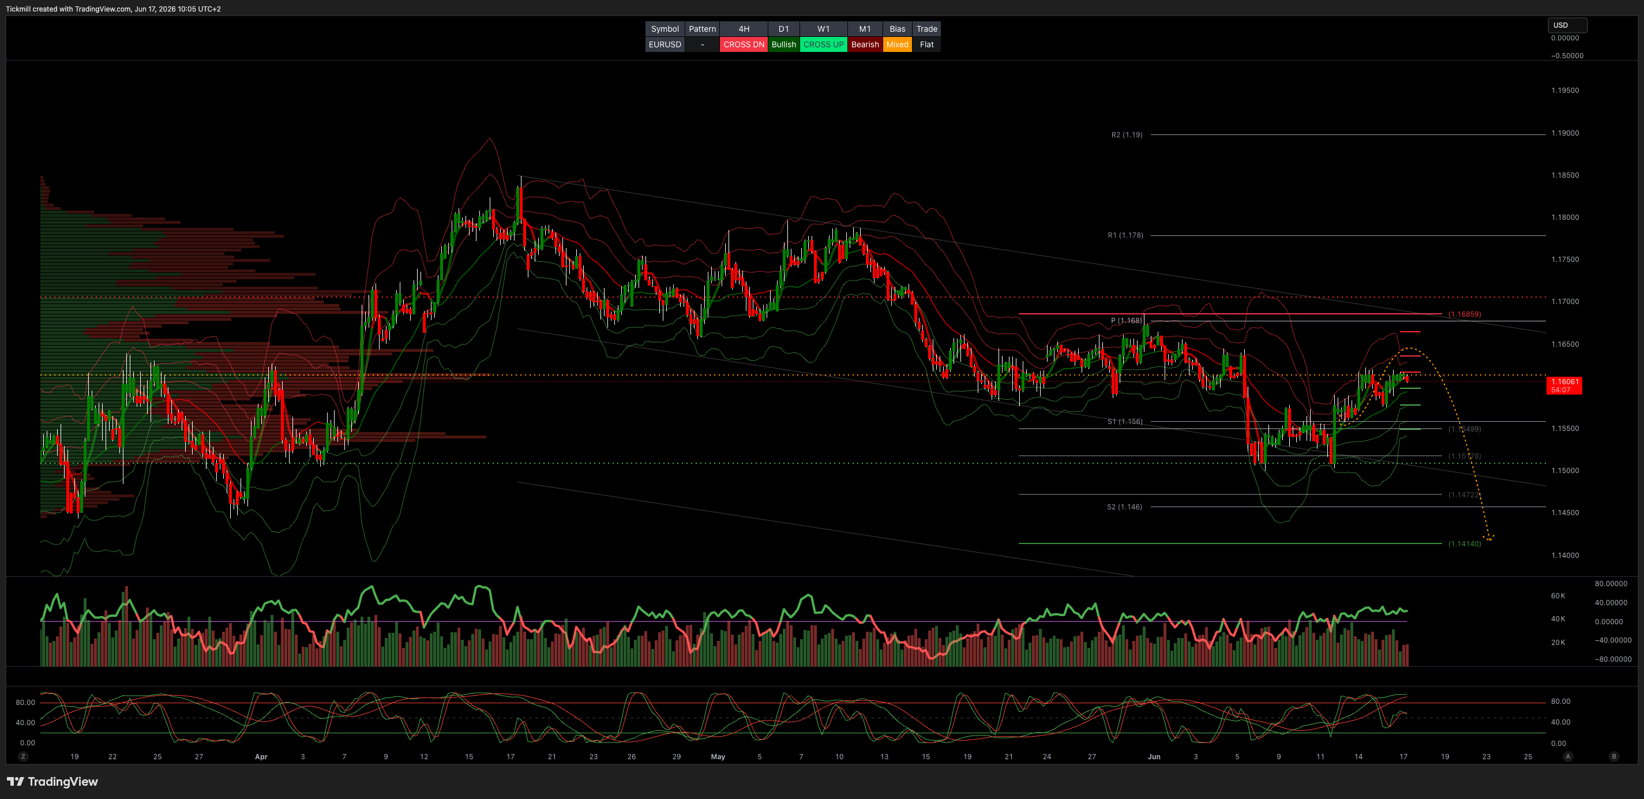Click the Jun label on the time axis
The image size is (1644, 799).
tap(1154, 757)
